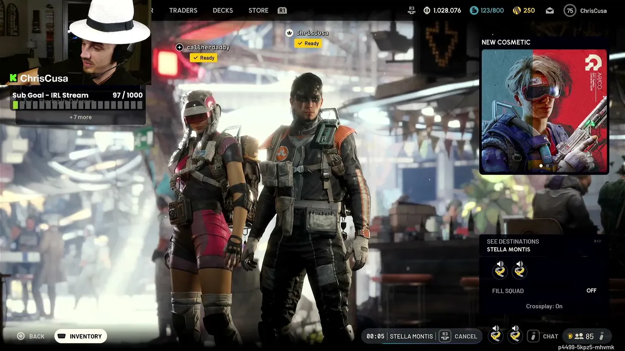Click the 123/800 balance value

tap(492, 10)
